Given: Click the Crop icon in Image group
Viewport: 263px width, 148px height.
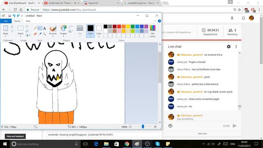Looking at the screenshot, I should [x=27, y=26].
